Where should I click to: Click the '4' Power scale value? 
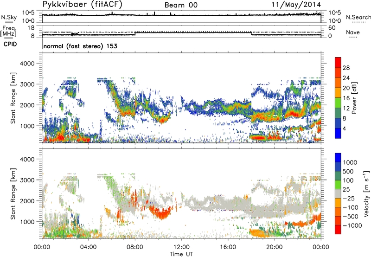pos(345,128)
